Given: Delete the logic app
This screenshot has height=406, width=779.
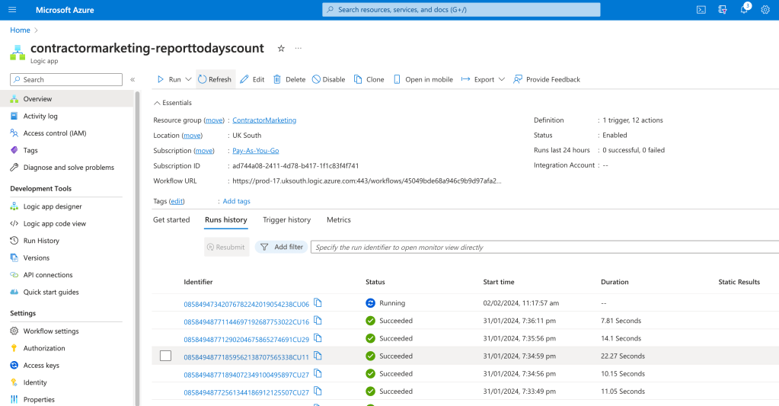Looking at the screenshot, I should coord(289,79).
